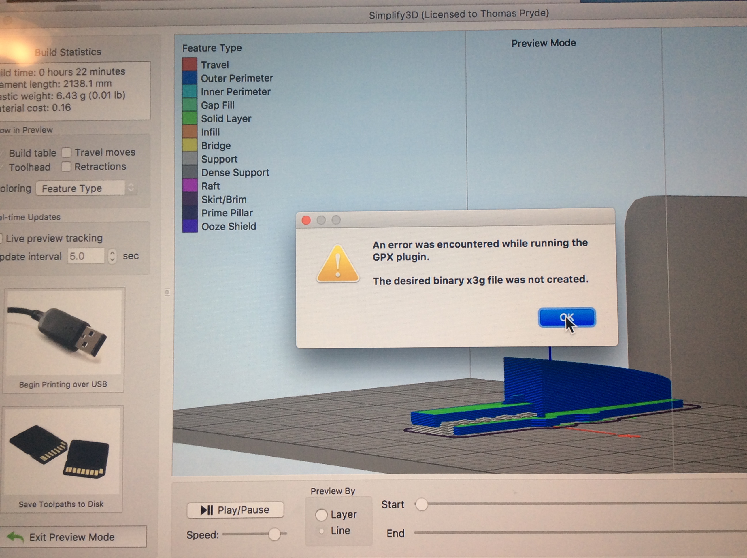Click the Exit Preview Mode button
The height and width of the screenshot is (558, 747).
[73, 537]
